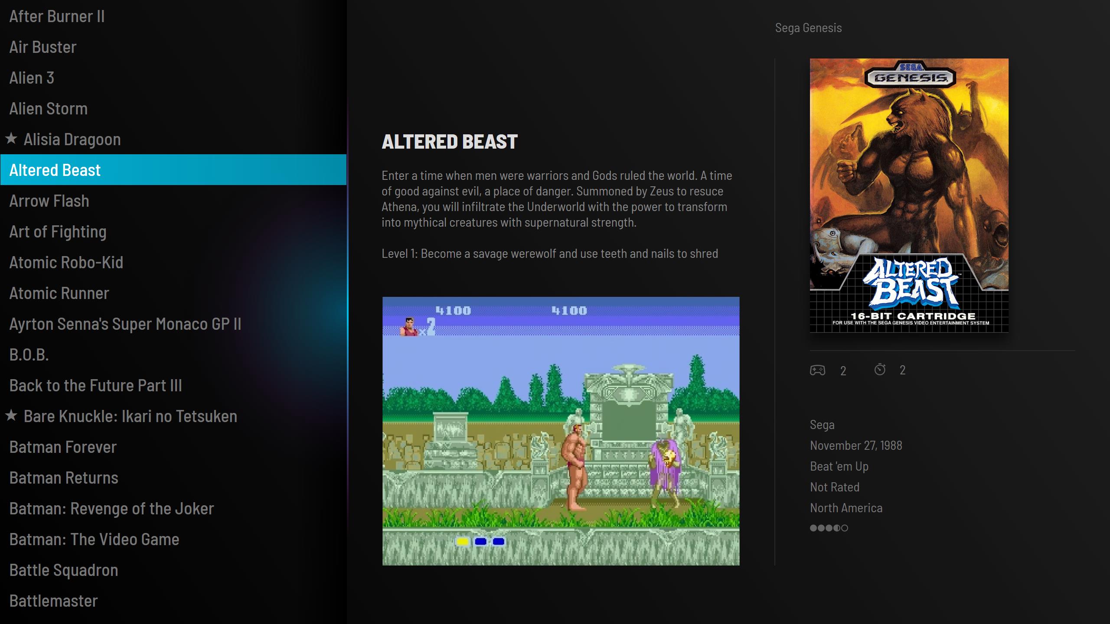Select After Burner II from game list
The width and height of the screenshot is (1110, 624).
coord(57,16)
